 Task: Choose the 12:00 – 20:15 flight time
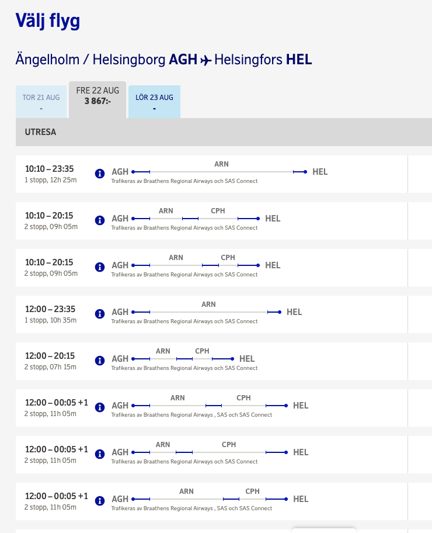pyautogui.click(x=49, y=356)
